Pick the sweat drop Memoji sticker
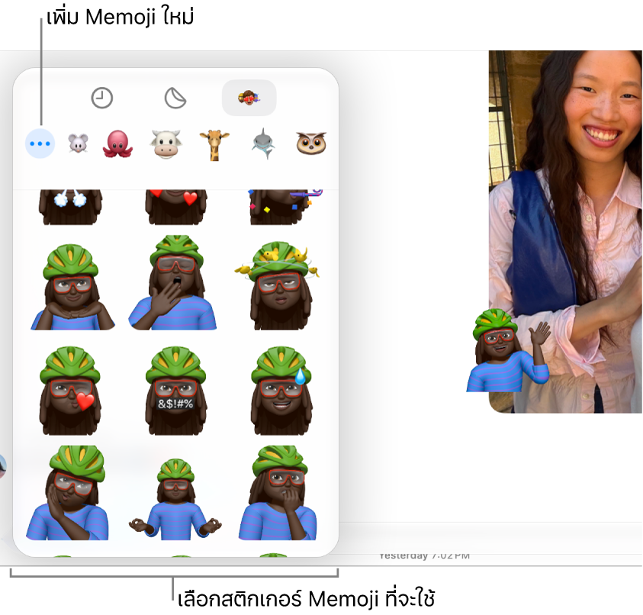This screenshot has height=615, width=643. point(281,391)
